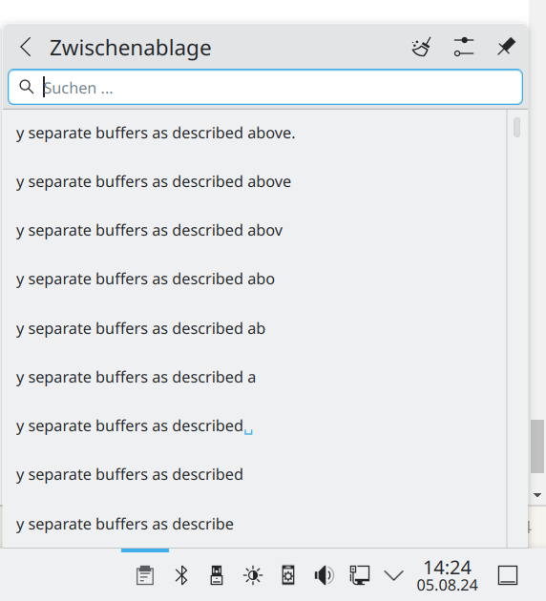The width and height of the screenshot is (546, 601).
Task: Open network connections tray icon
Action: tap(359, 575)
